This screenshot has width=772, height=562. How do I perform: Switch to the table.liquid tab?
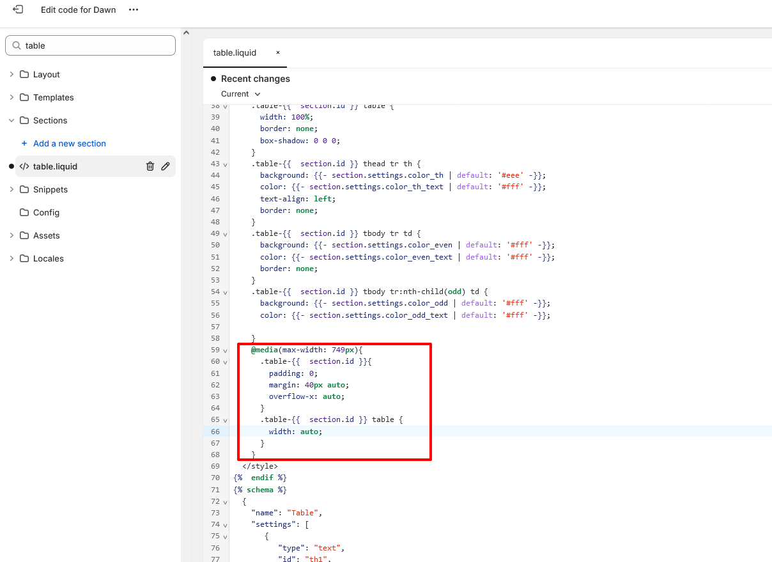click(x=235, y=52)
